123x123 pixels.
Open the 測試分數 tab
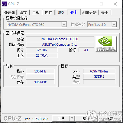pyautogui.click(x=89, y=12)
